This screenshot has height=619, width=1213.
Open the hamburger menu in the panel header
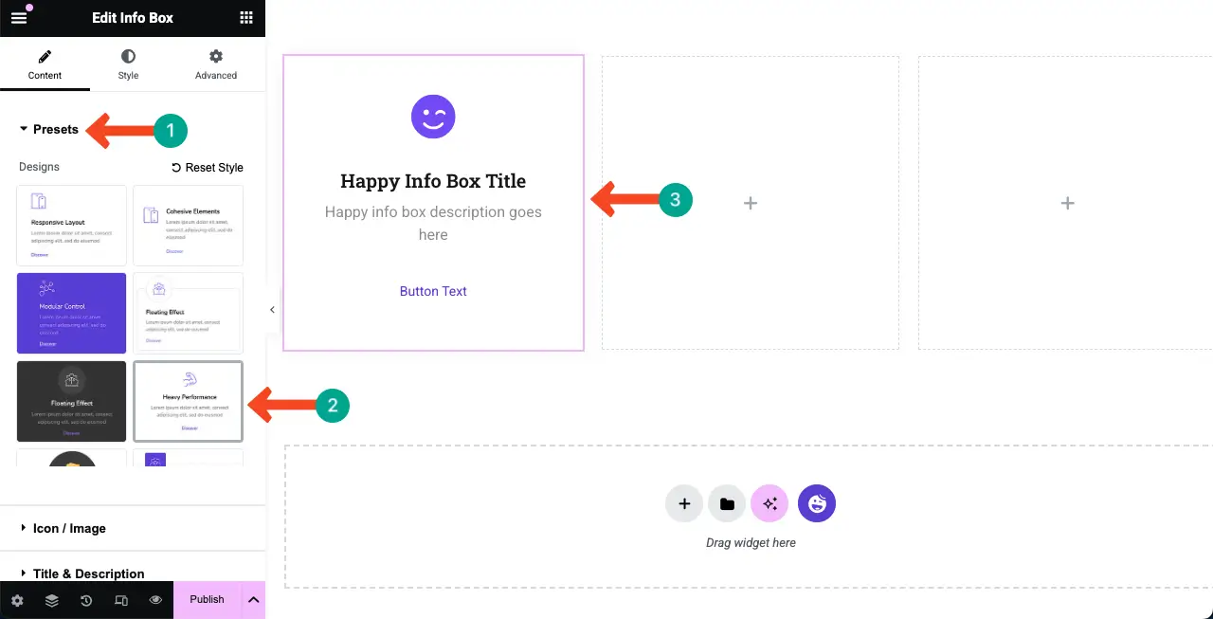[x=19, y=17]
